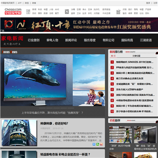The image size is (158, 158).
Task: Open the 摄氏零度 tab
Action: click(x=90, y=40)
